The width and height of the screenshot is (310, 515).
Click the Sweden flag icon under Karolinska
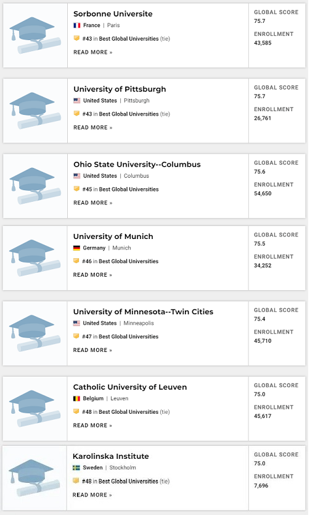point(76,467)
